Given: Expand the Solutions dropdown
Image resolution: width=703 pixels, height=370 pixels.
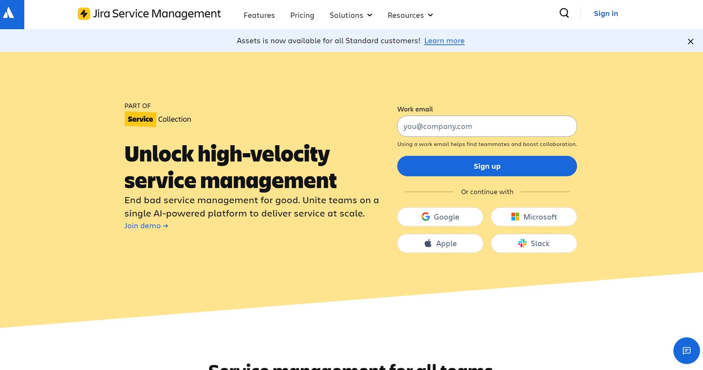Looking at the screenshot, I should coord(351,15).
